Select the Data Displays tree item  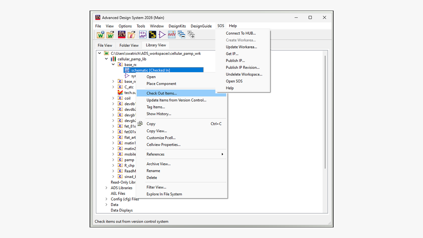[x=122, y=210]
